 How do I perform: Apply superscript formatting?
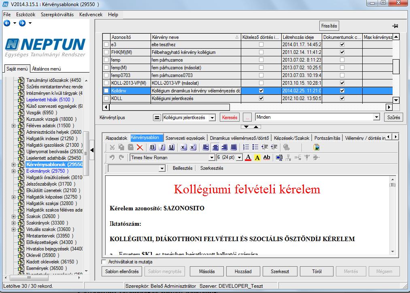pos(193,148)
